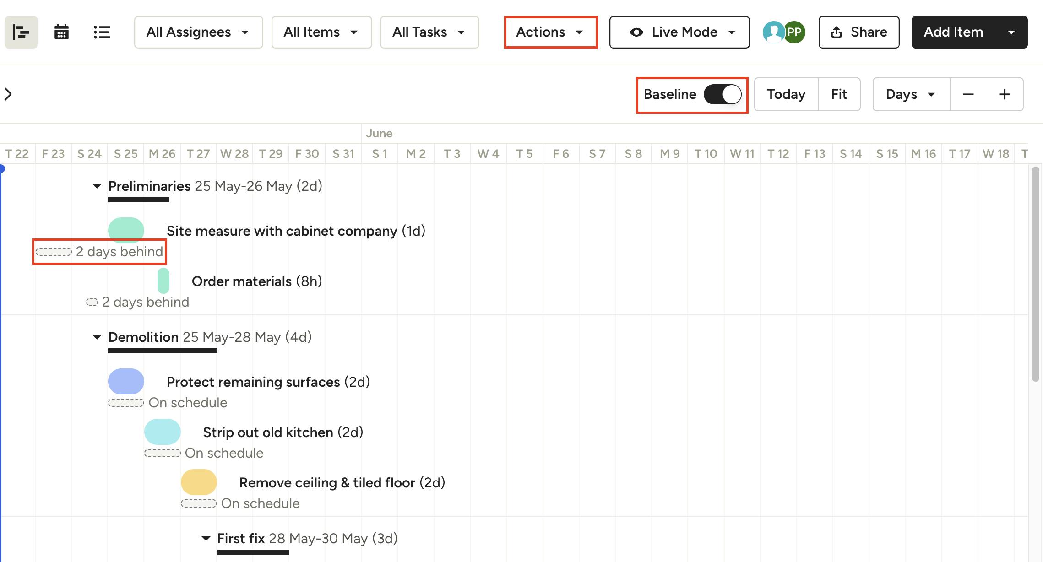Image resolution: width=1043 pixels, height=562 pixels.
Task: Click the PP user avatar
Action: coord(795,32)
